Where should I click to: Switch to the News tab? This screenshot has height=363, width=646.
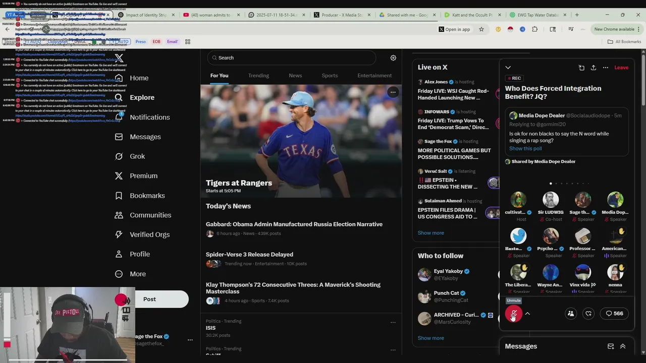coord(295,76)
